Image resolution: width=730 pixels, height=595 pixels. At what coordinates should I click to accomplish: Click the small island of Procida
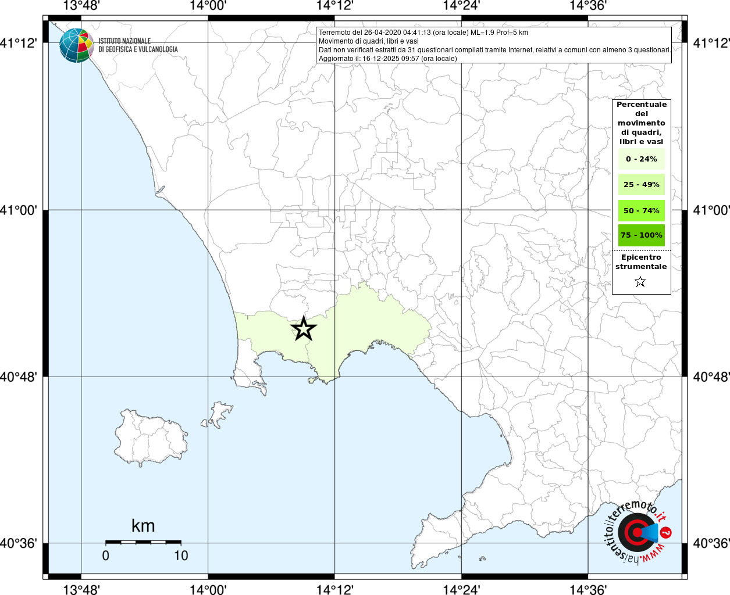[x=219, y=414]
